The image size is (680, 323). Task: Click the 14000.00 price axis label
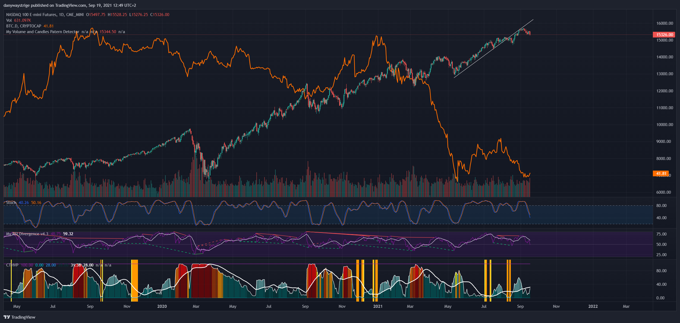(x=665, y=57)
